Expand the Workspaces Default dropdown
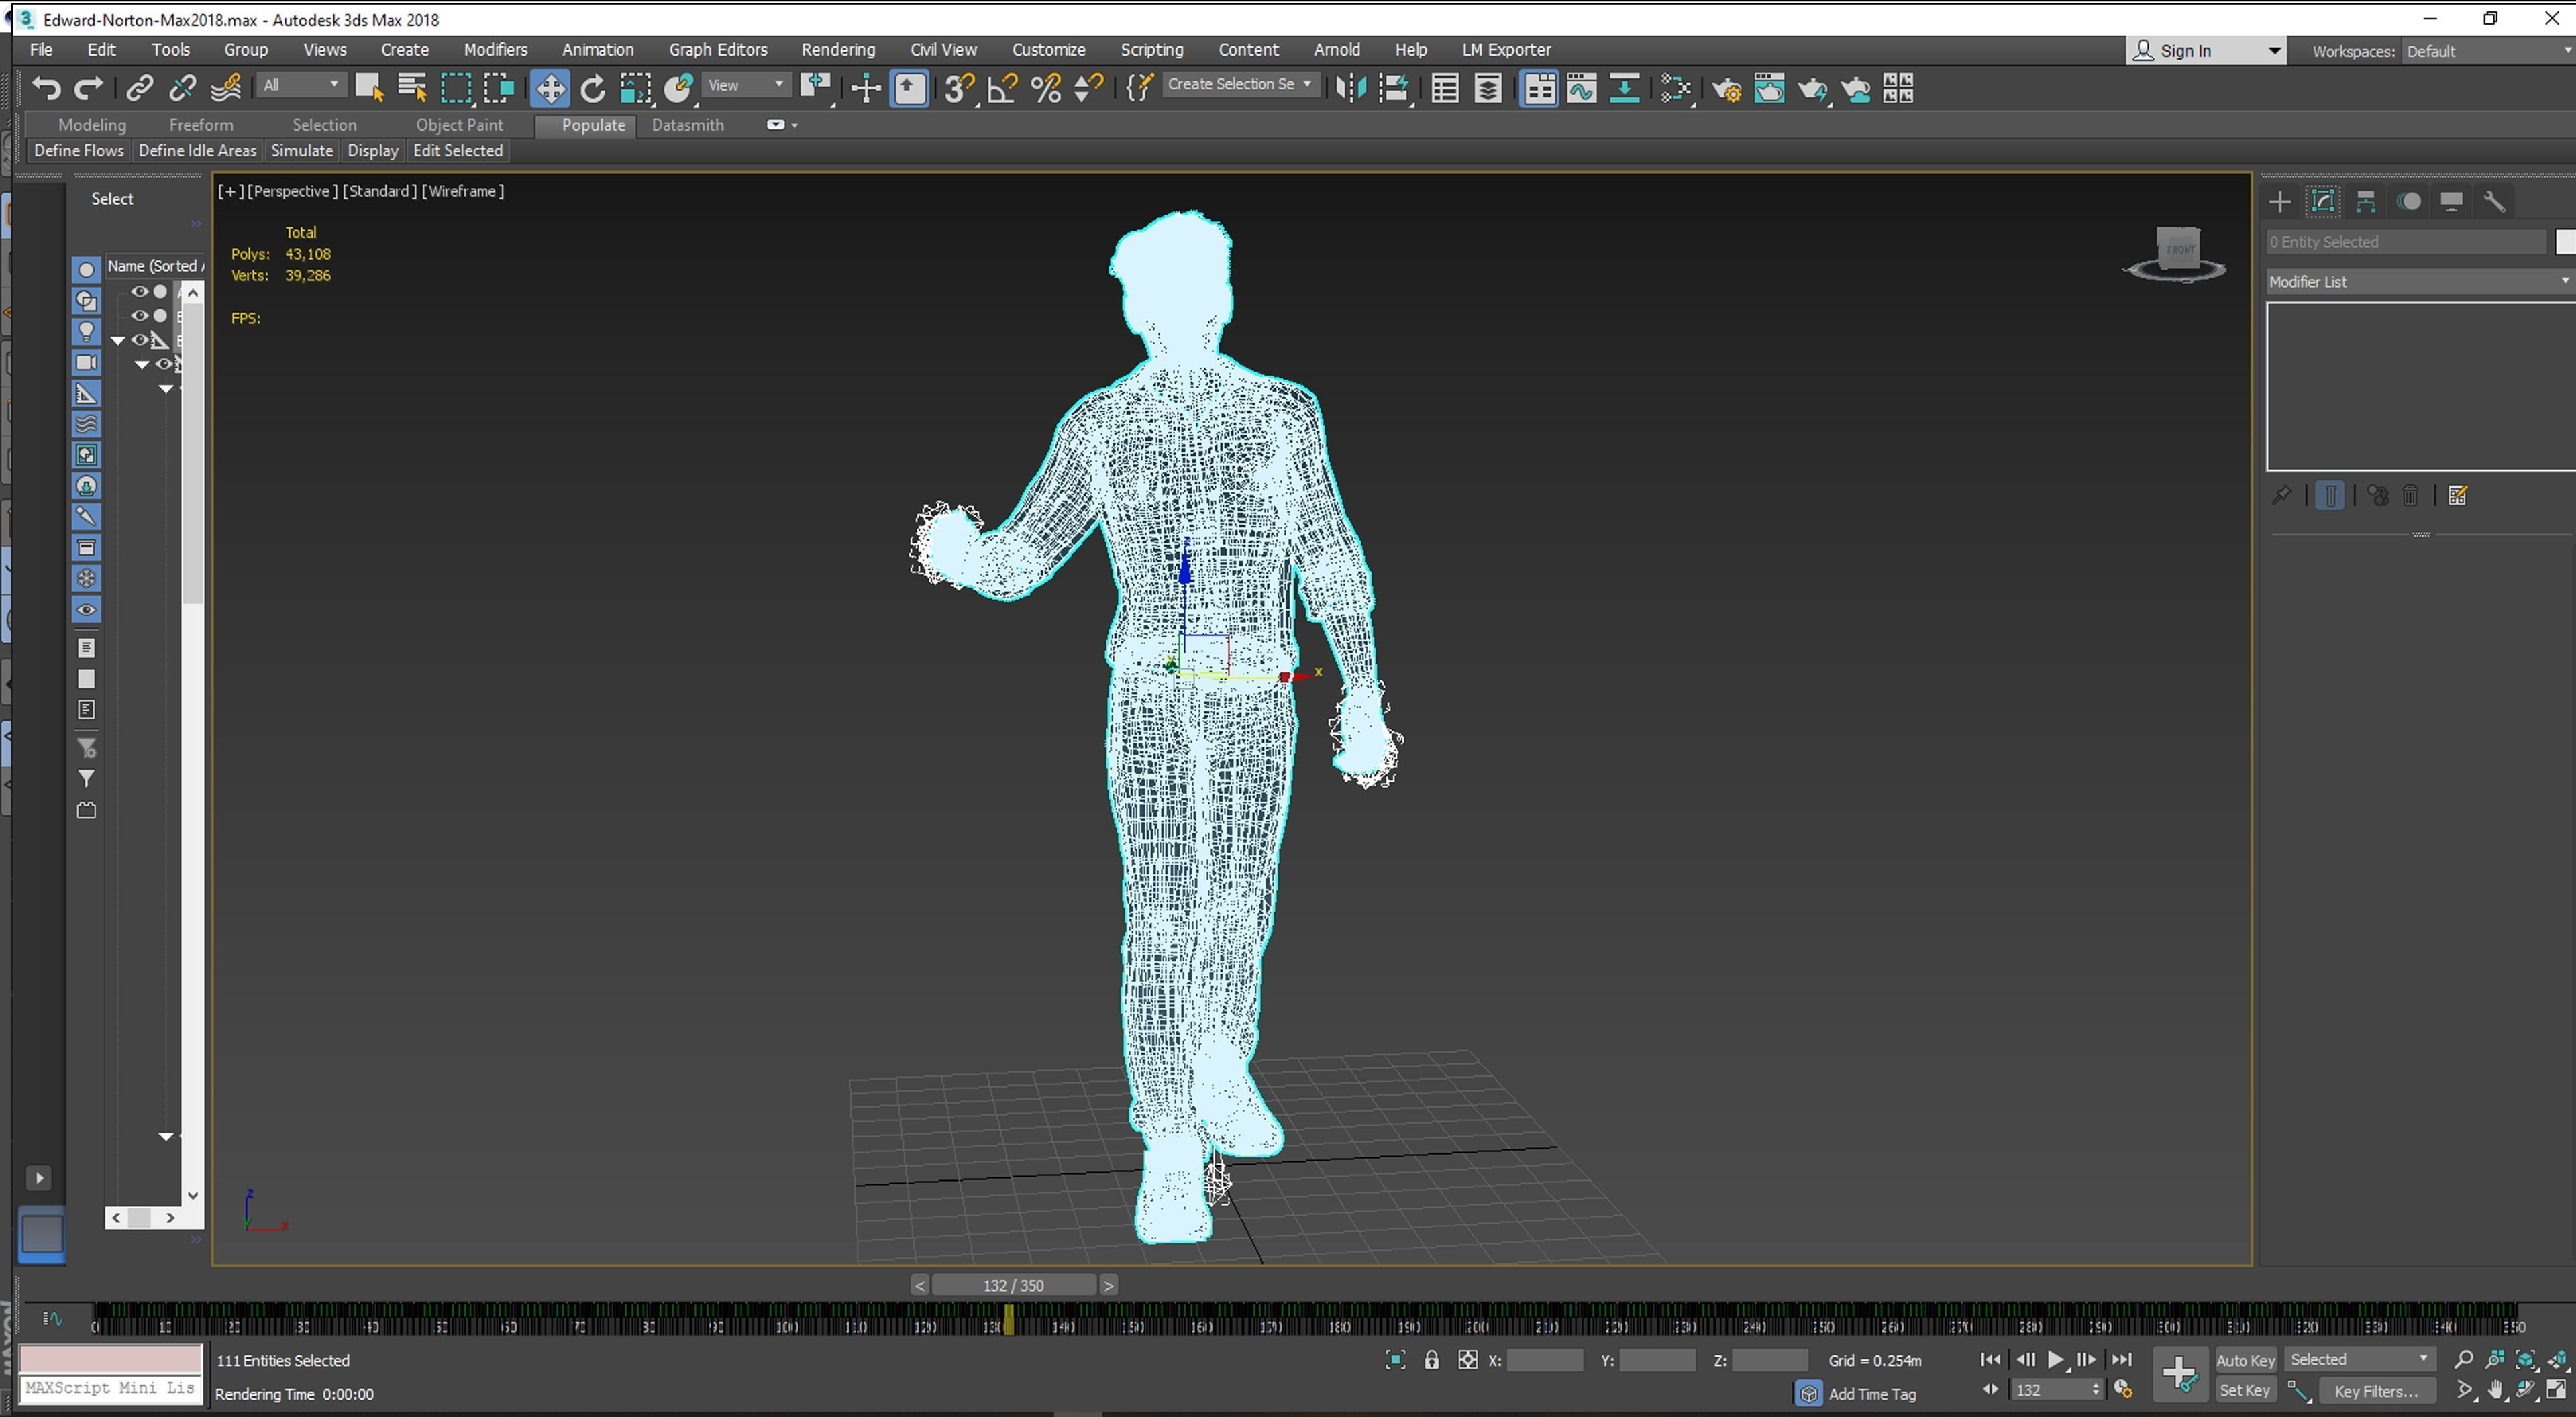Screen dimensions: 2576x1417 [x=2486, y=51]
